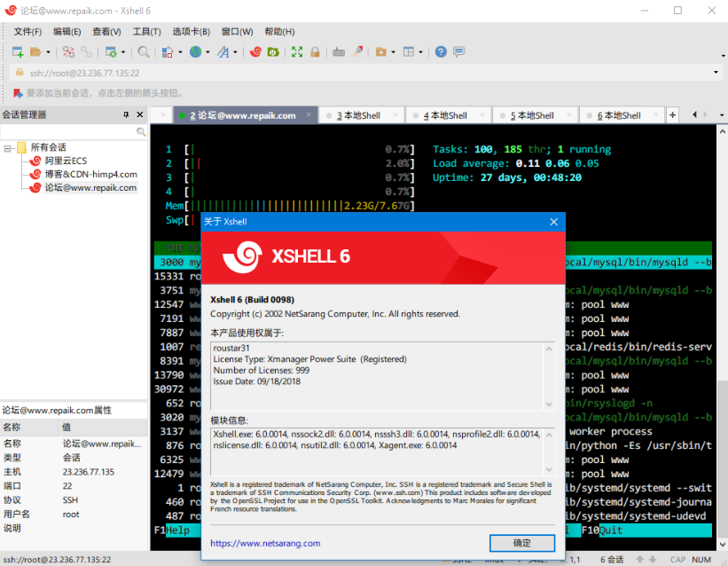Click the blue Help question icon
The image size is (728, 566).
(x=441, y=52)
